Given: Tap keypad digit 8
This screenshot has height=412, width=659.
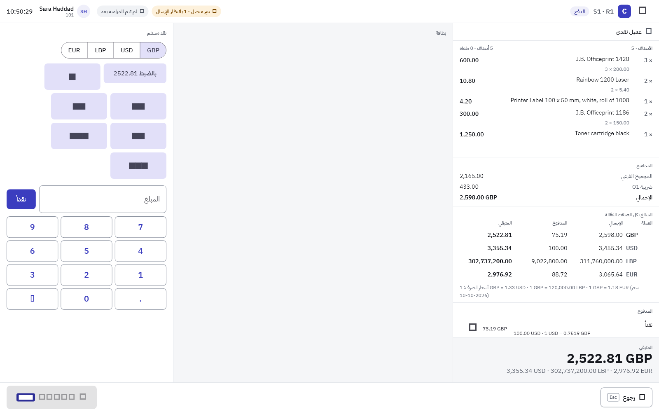Looking at the screenshot, I should tap(86, 227).
